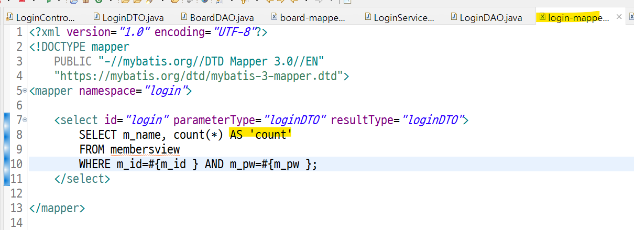Close the login-mappe... editor tab
The image size is (634, 230).
point(619,17)
